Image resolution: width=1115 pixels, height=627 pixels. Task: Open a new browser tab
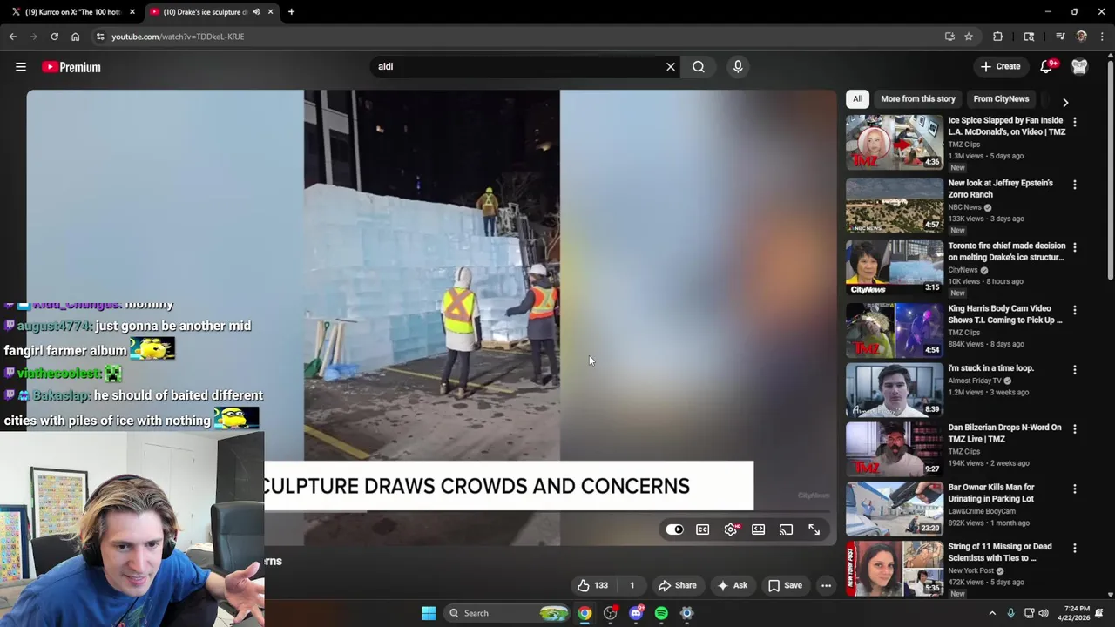[291, 12]
